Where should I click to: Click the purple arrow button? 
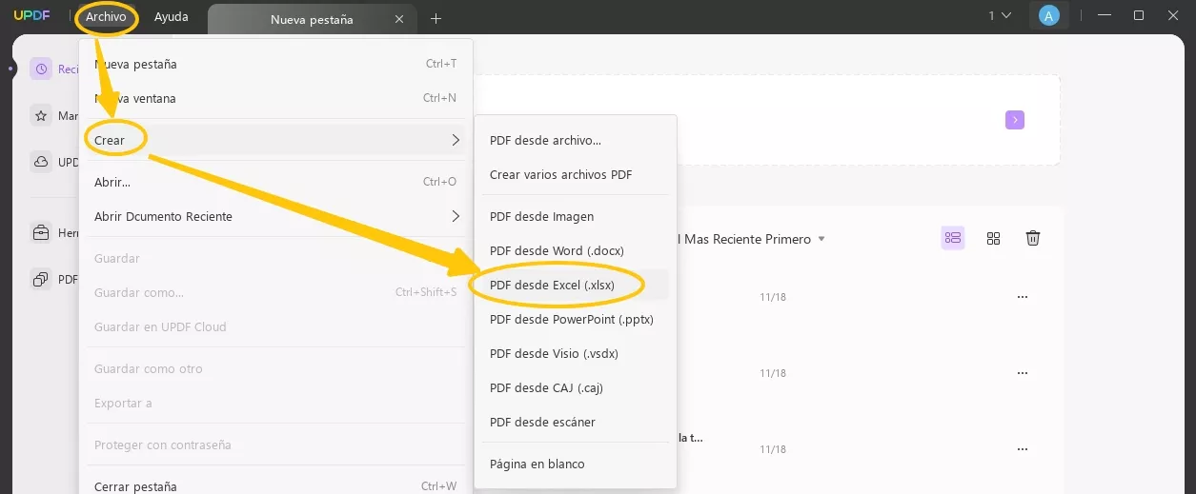click(x=1015, y=119)
